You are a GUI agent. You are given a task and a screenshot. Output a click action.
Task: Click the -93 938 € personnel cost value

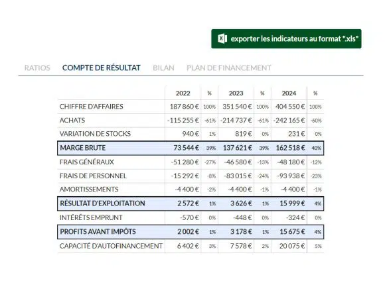pos(291,176)
